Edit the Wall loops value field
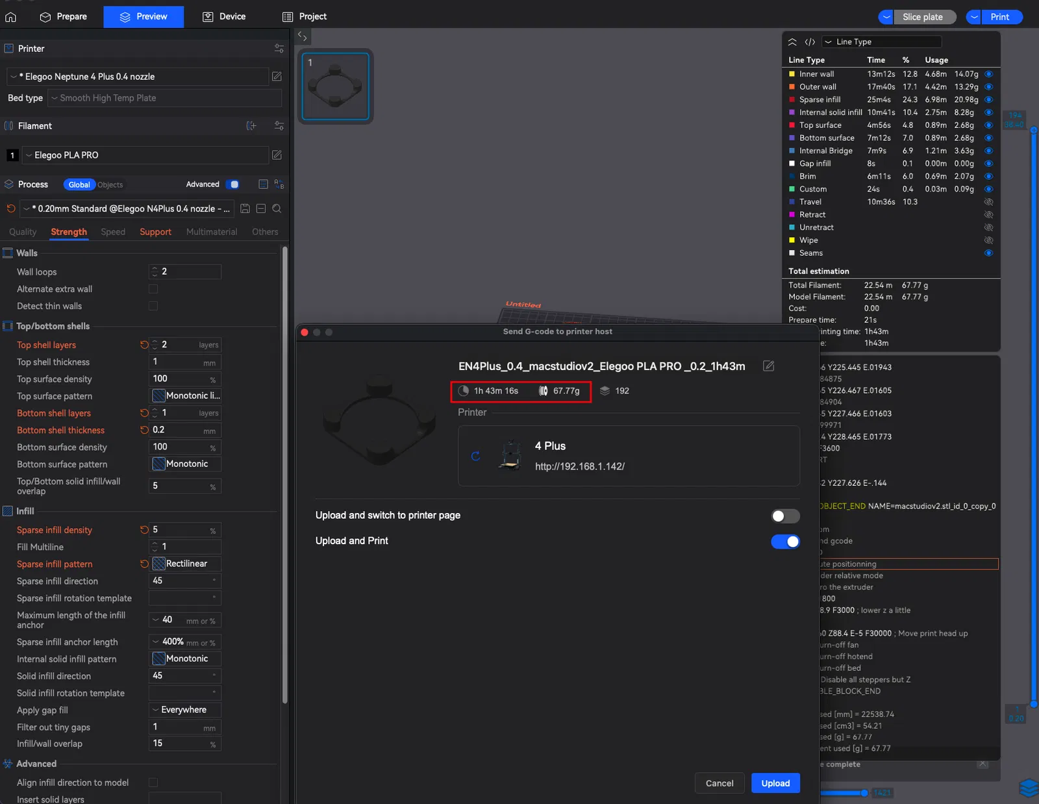Viewport: 1039px width, 804px height. tap(185, 271)
